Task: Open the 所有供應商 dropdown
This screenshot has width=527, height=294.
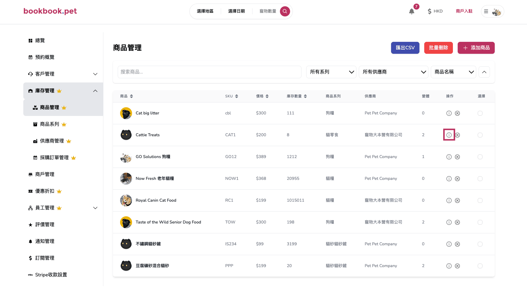Action: (393, 72)
